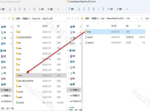The height and width of the screenshot is (112, 150).
Task: Select the Python.X86_64_WINDOWS folder
Action: coord(41,81)
